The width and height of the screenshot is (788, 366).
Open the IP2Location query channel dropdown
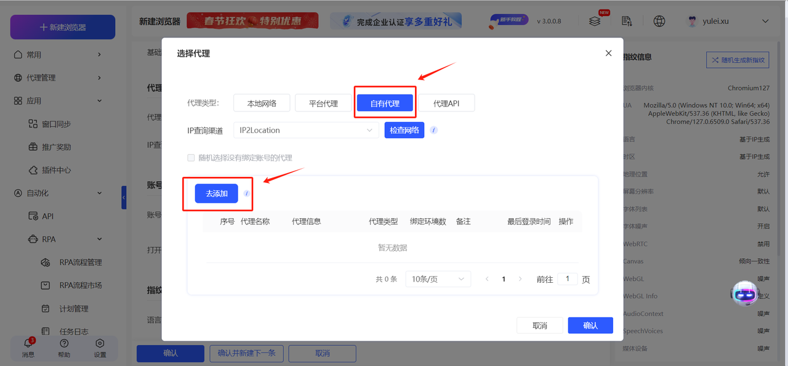click(306, 130)
